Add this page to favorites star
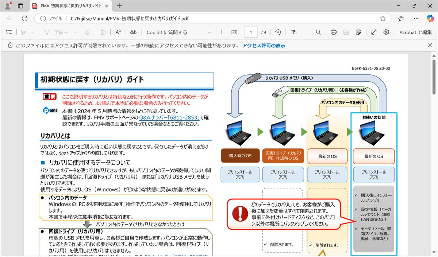Viewport: 438px width, 257px height. (x=383, y=19)
